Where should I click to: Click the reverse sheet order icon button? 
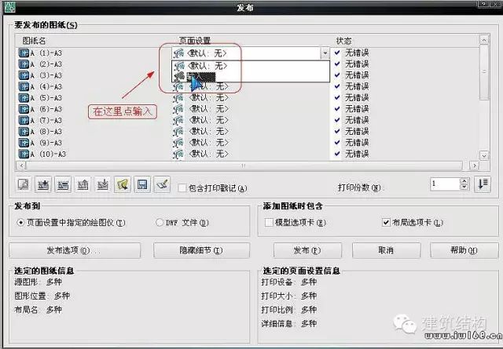(483, 184)
